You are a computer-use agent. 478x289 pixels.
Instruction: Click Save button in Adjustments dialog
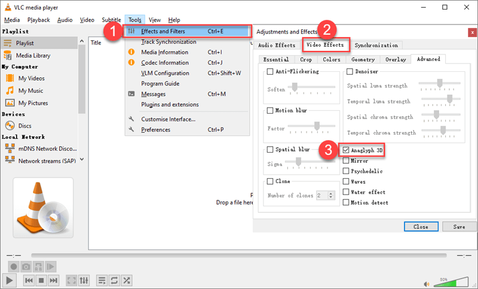coord(459,227)
